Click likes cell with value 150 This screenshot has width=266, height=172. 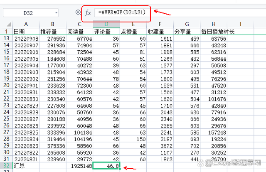click(x=133, y=139)
